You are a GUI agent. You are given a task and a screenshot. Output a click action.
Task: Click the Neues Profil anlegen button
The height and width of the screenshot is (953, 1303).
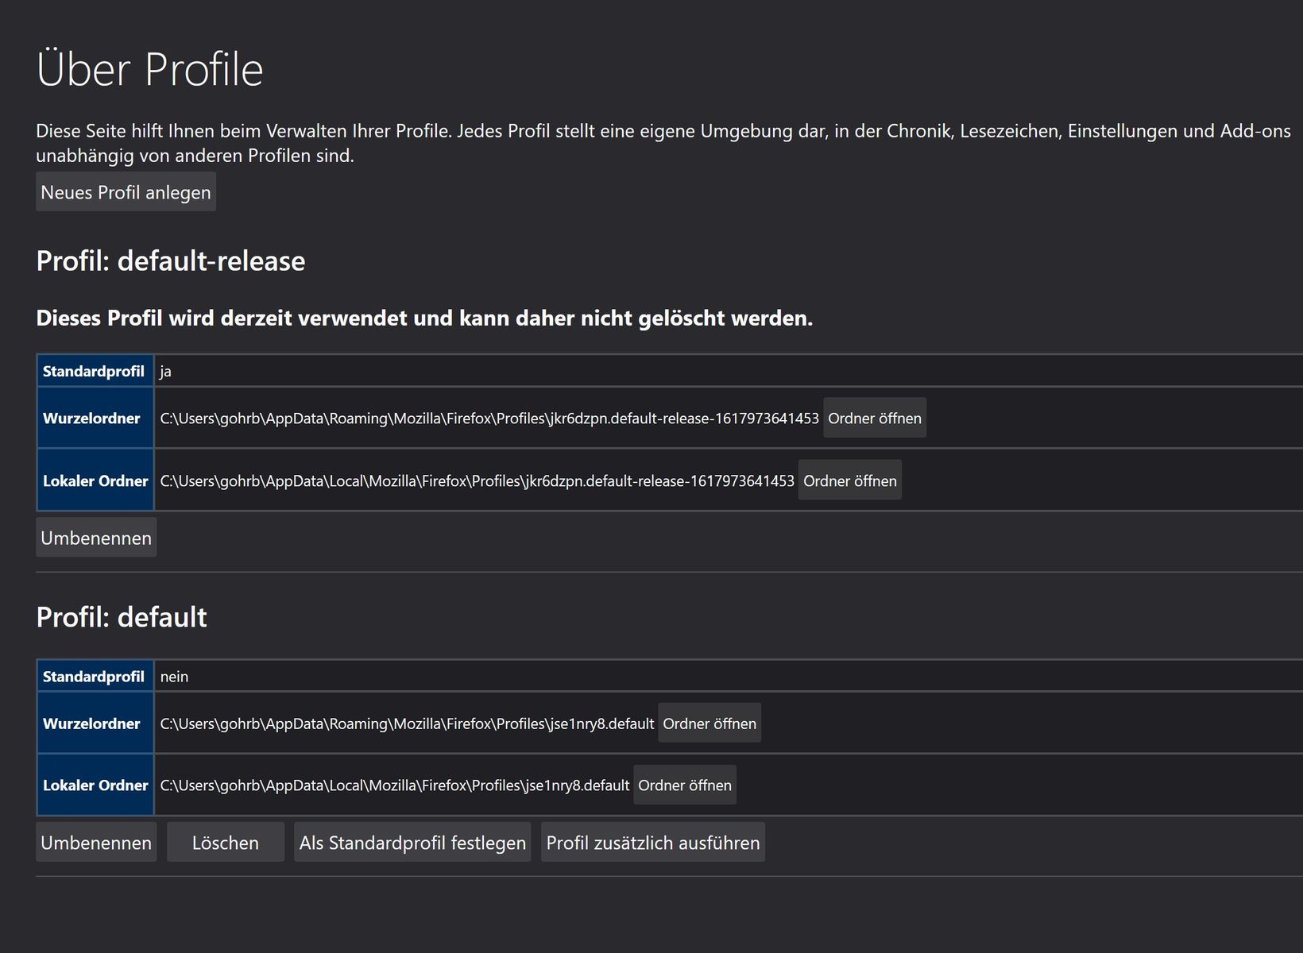(126, 192)
